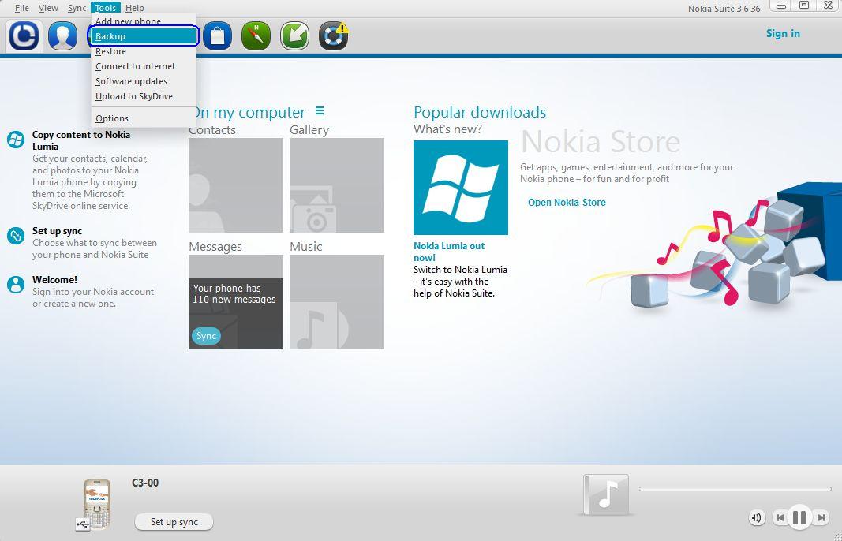Open the Maps compass icon
Image resolution: width=842 pixels, height=541 pixels.
(x=256, y=36)
